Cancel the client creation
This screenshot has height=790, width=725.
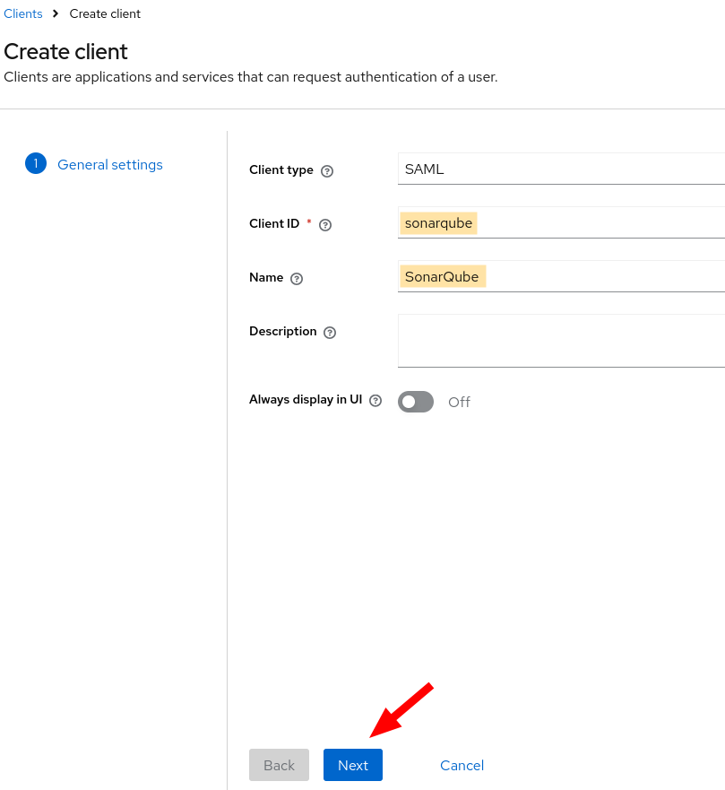462,765
